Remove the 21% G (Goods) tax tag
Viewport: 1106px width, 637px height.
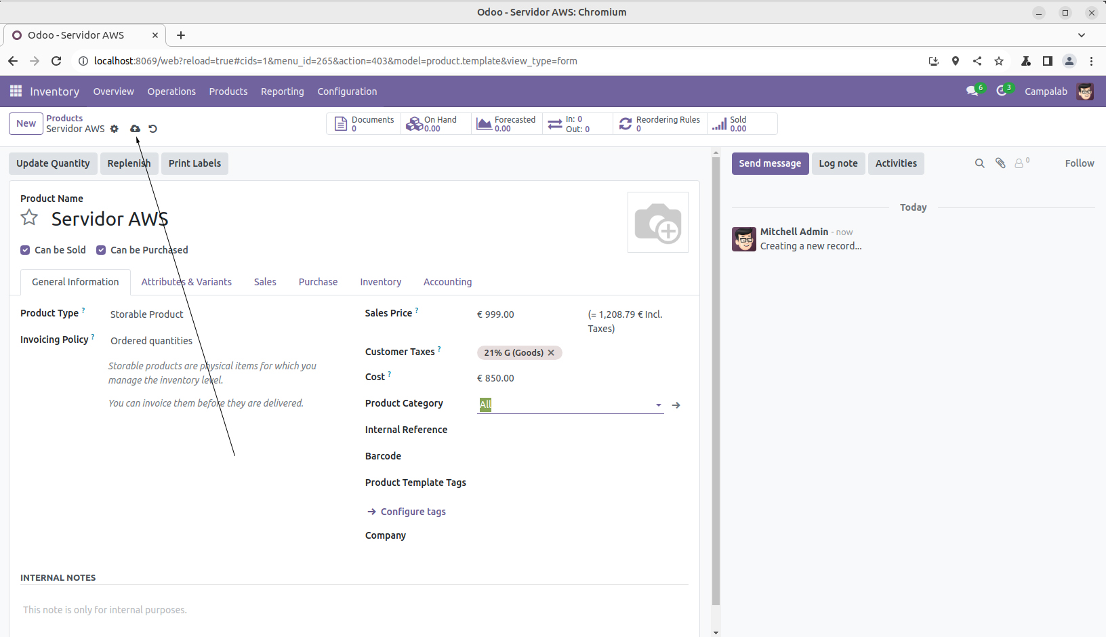click(x=551, y=353)
